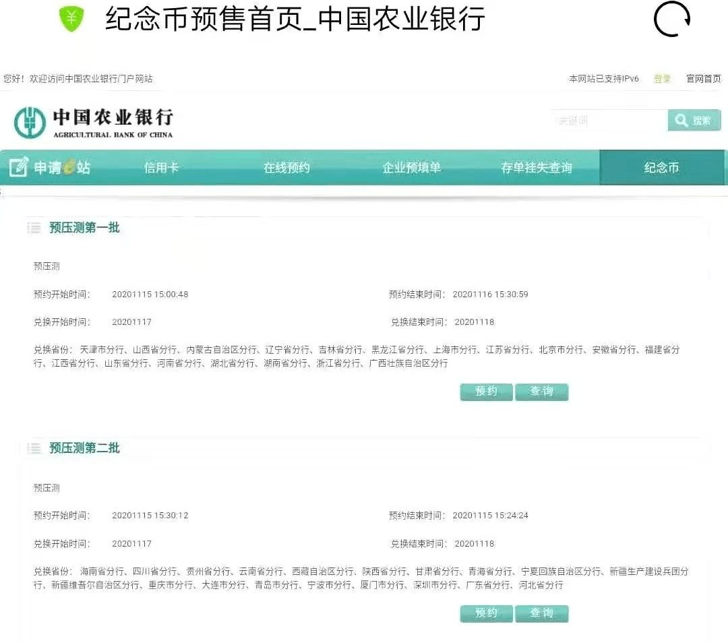The height and width of the screenshot is (643, 728).
Task: Open 存单挂失查询 in the navigation bar
Action: click(537, 167)
